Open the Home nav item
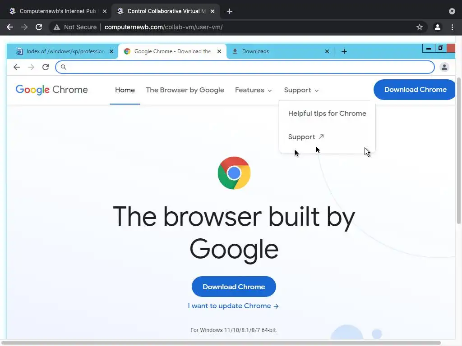 tap(125, 90)
